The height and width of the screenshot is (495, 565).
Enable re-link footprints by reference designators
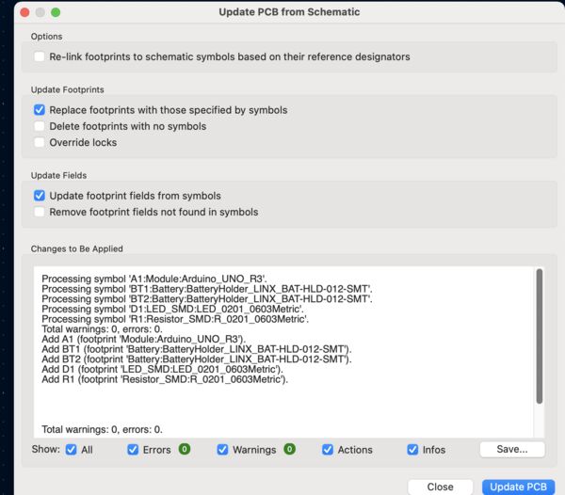click(40, 56)
